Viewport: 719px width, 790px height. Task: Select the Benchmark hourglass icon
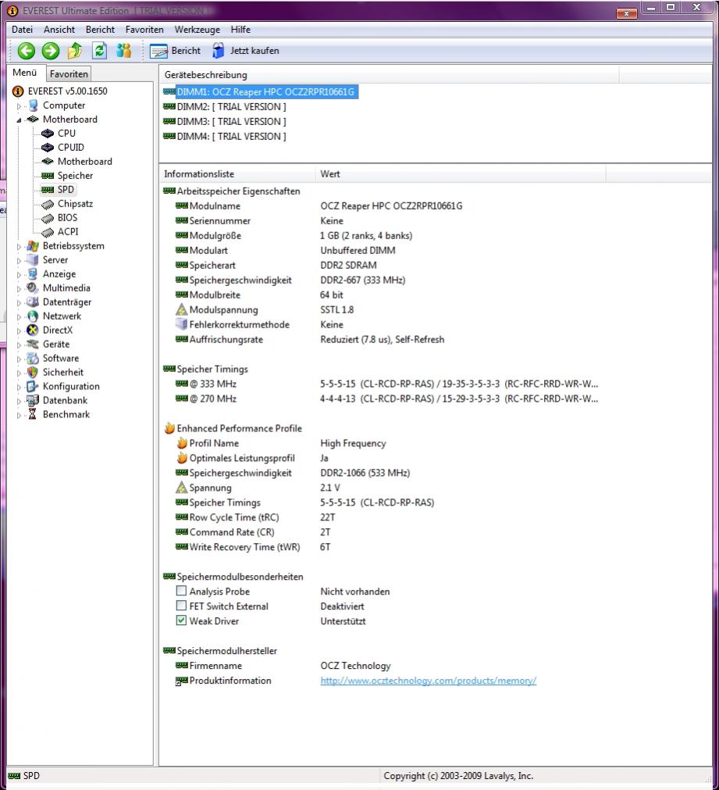[x=33, y=415]
